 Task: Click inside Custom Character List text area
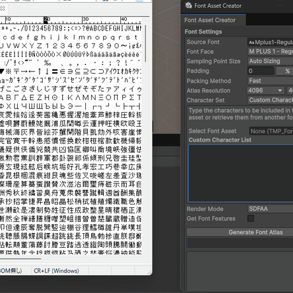[x=241, y=173]
